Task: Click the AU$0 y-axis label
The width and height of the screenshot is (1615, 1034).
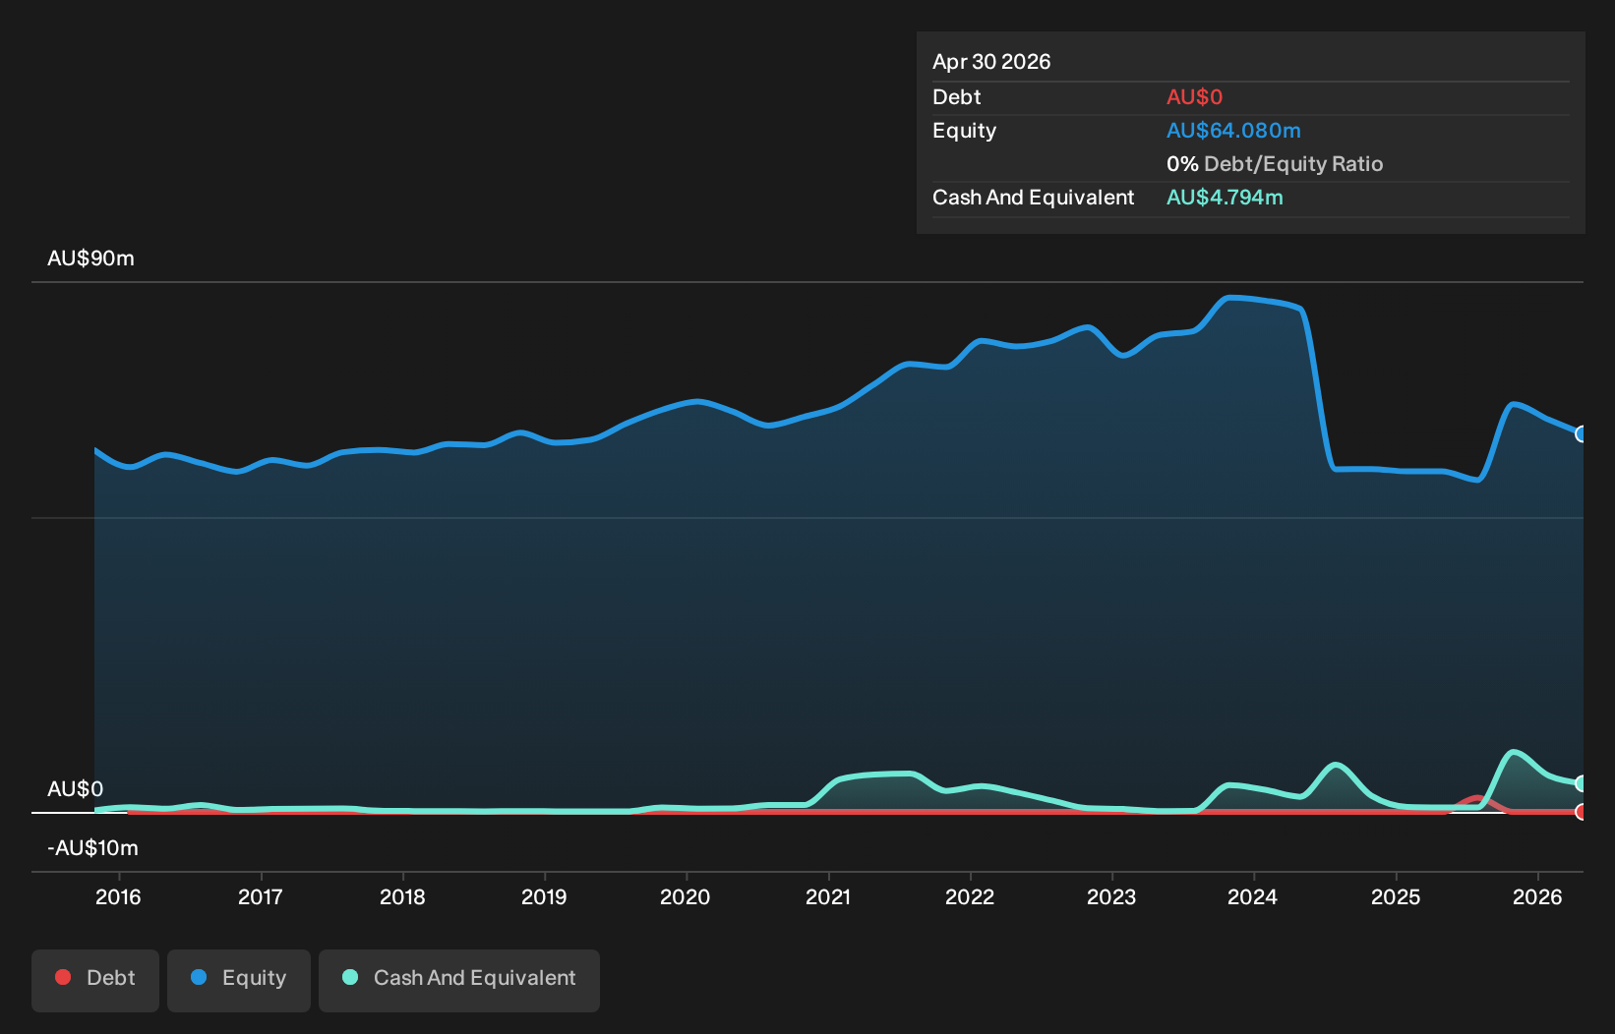Action: [x=75, y=789]
